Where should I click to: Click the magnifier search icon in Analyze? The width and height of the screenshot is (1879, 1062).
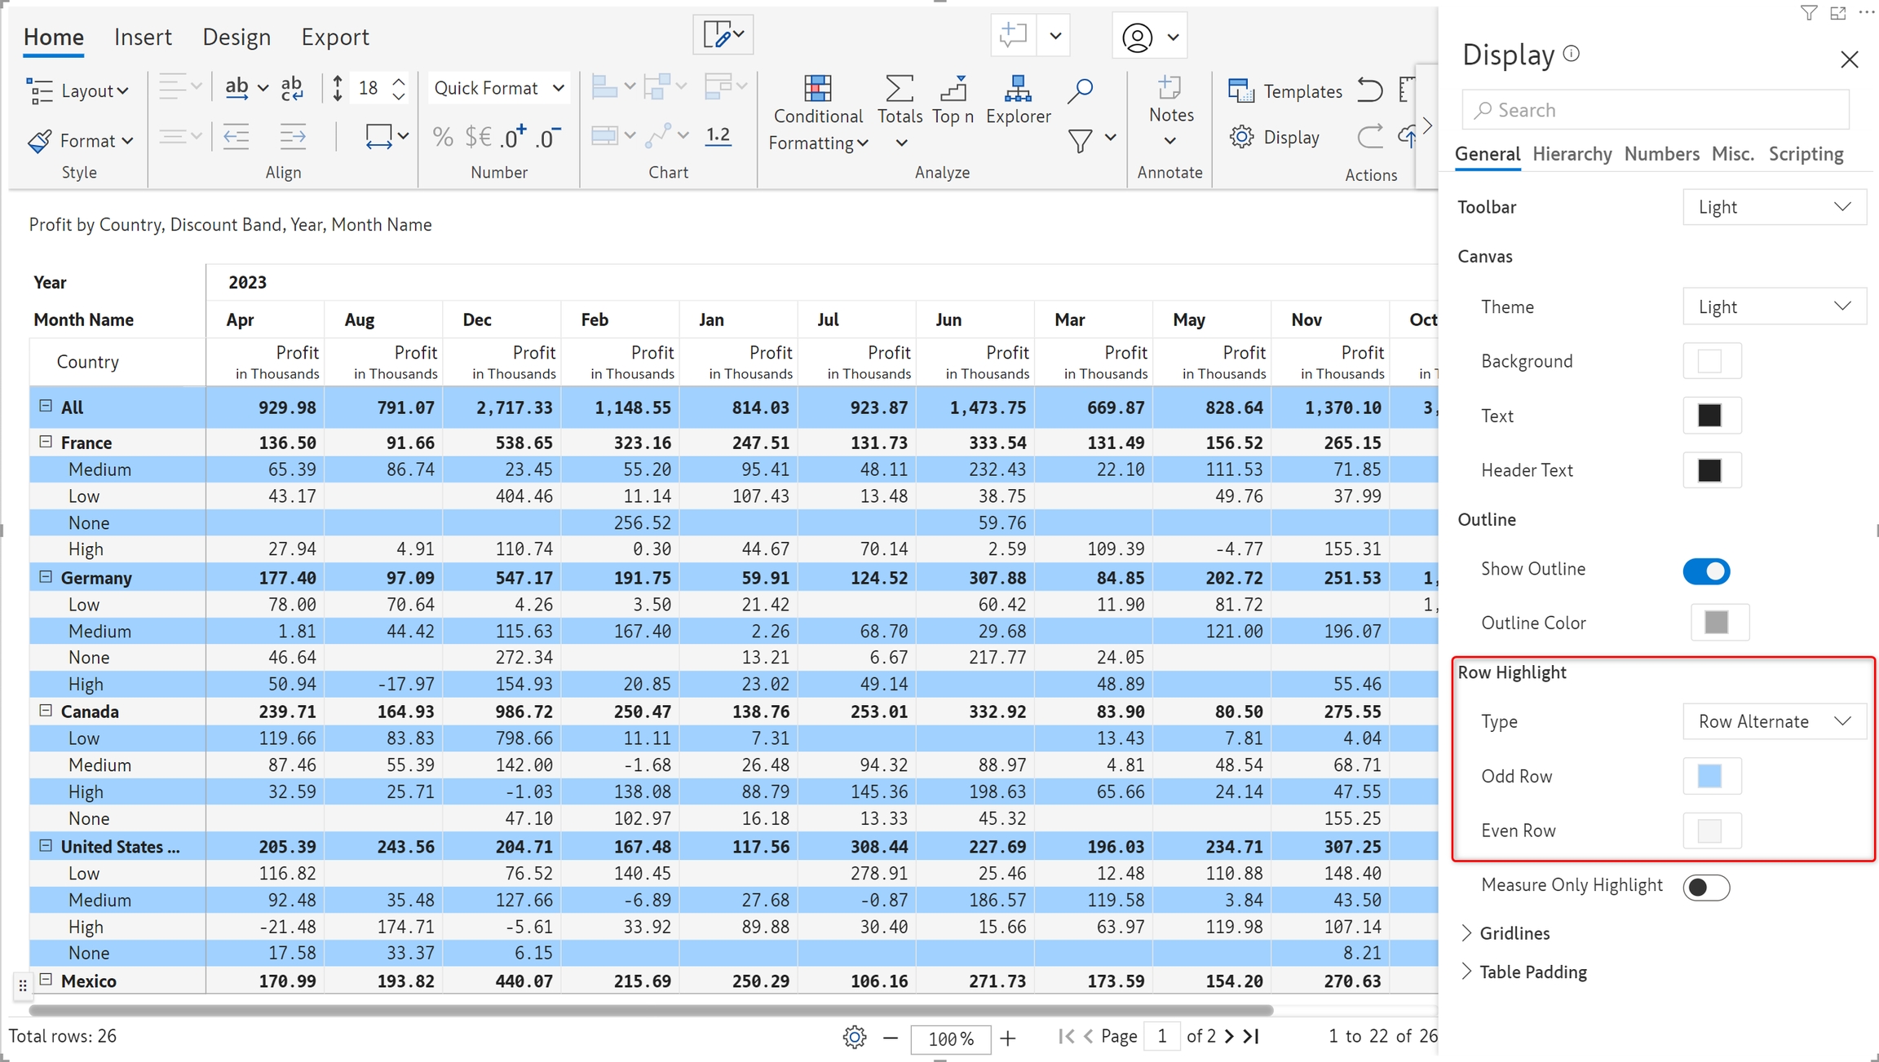(1080, 90)
